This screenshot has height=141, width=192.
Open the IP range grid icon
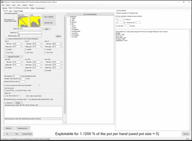tap(35, 22)
